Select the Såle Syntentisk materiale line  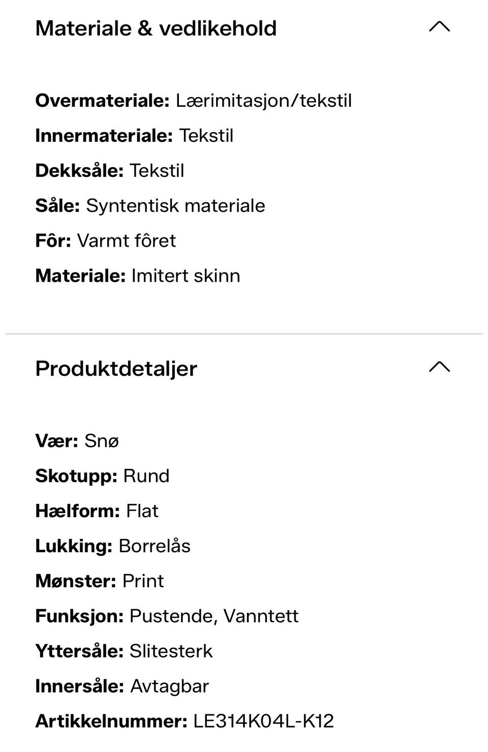[150, 206]
